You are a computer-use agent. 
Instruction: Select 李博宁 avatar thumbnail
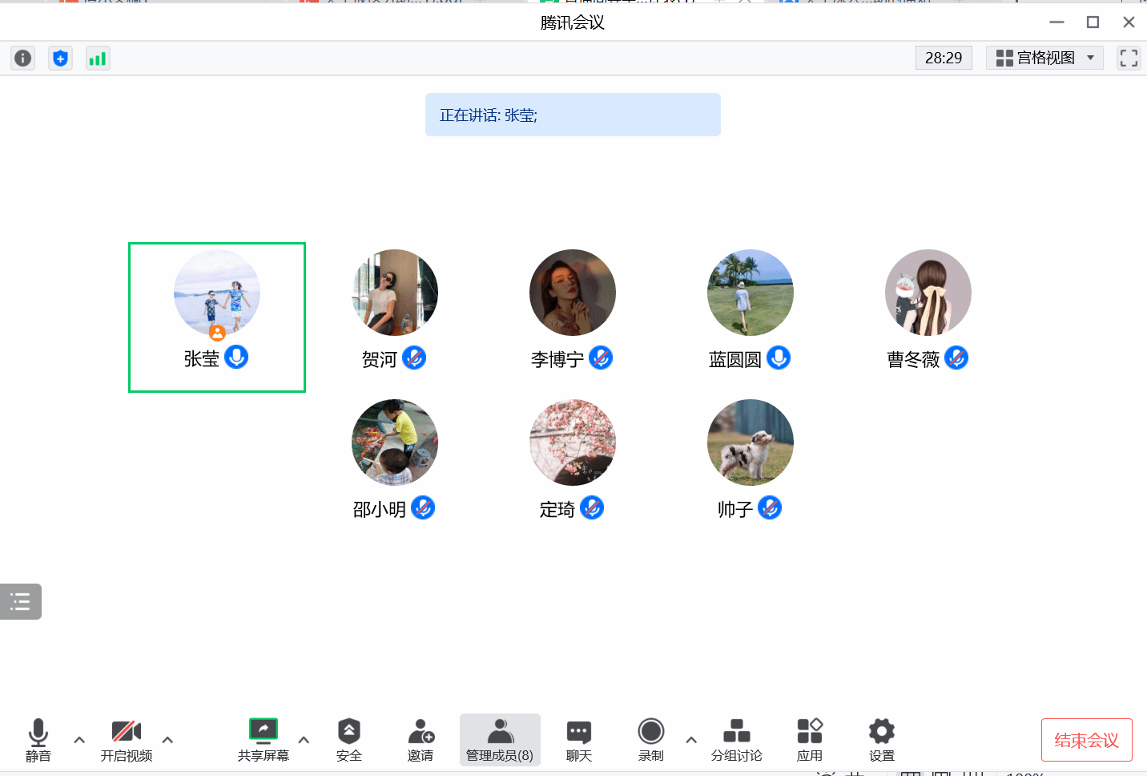point(573,293)
